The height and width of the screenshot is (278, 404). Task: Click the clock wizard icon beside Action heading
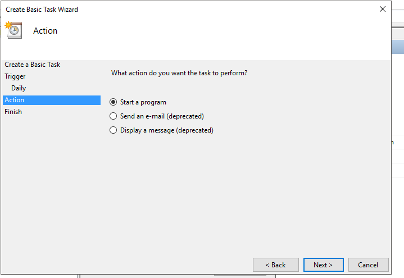click(13, 30)
